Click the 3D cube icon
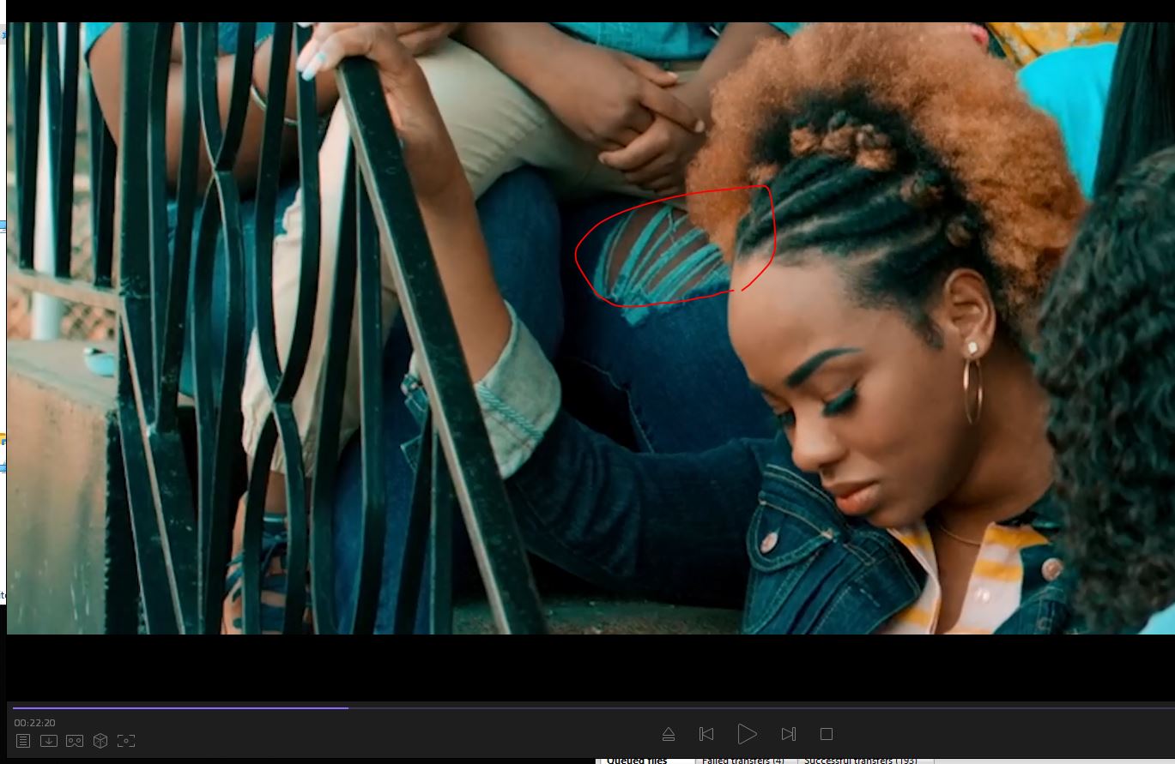The image size is (1175, 764). (x=100, y=740)
